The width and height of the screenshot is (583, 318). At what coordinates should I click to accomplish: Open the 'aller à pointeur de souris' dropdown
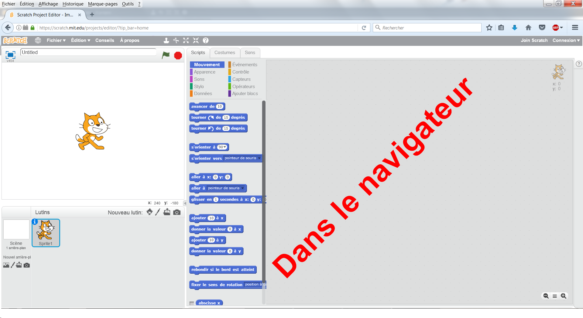click(x=242, y=188)
